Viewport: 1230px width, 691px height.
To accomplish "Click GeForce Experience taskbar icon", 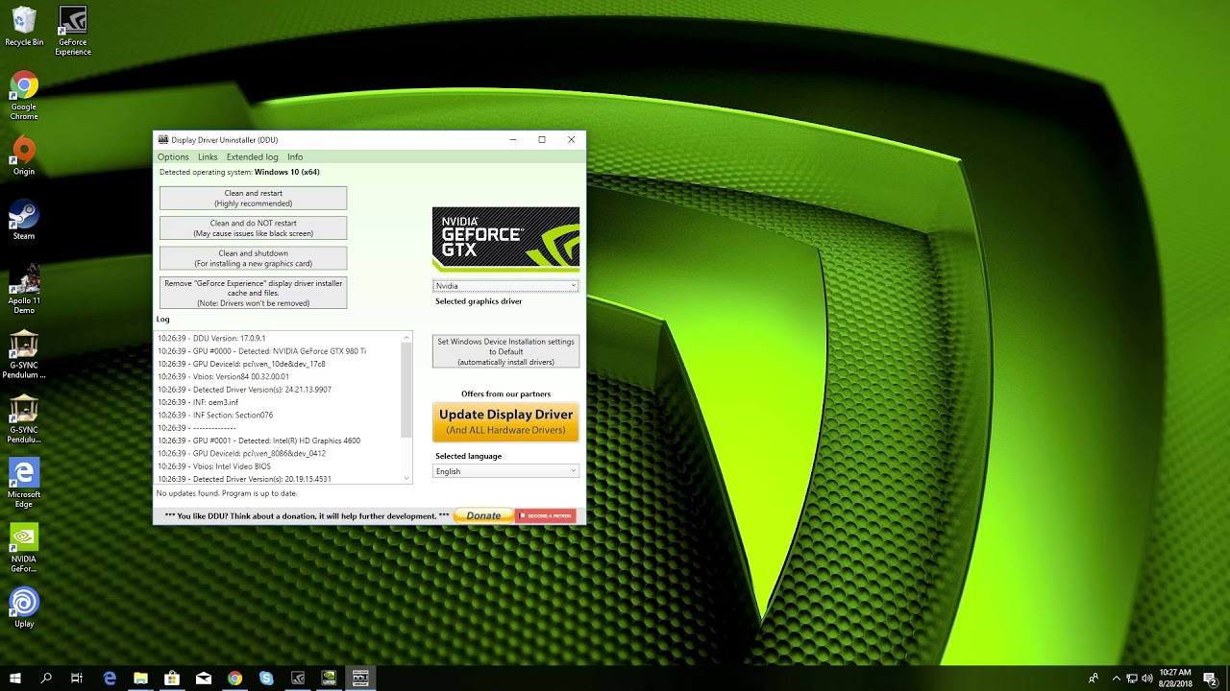I will pos(298,679).
